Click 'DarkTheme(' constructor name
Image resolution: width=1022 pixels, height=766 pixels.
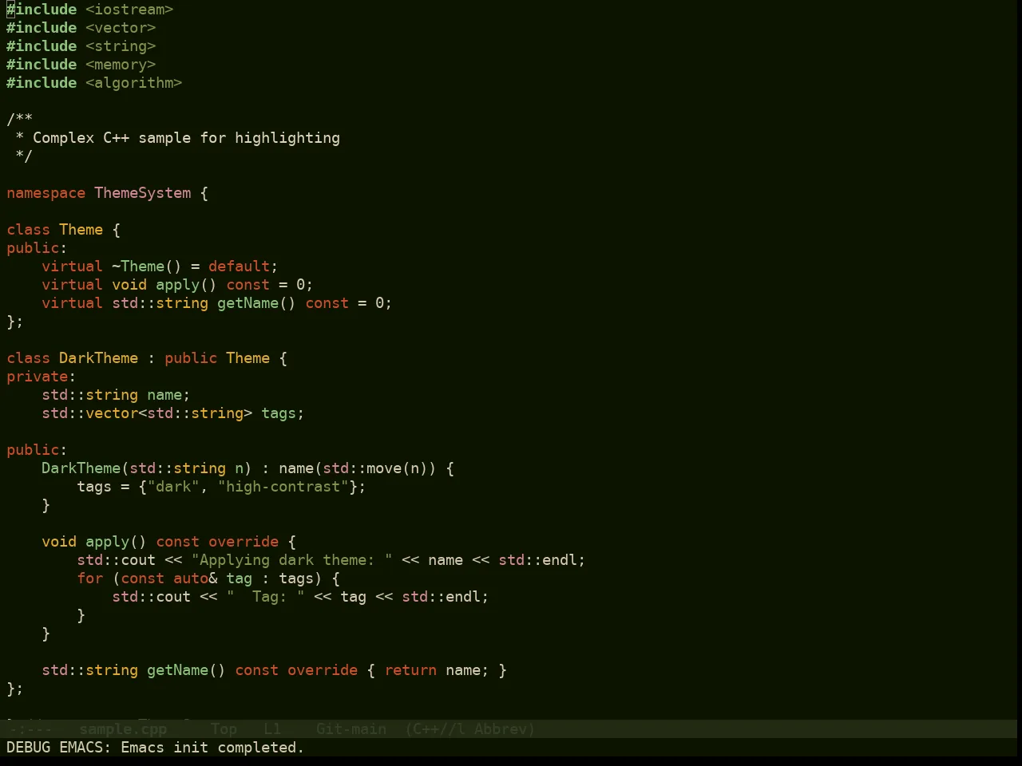[x=85, y=468]
